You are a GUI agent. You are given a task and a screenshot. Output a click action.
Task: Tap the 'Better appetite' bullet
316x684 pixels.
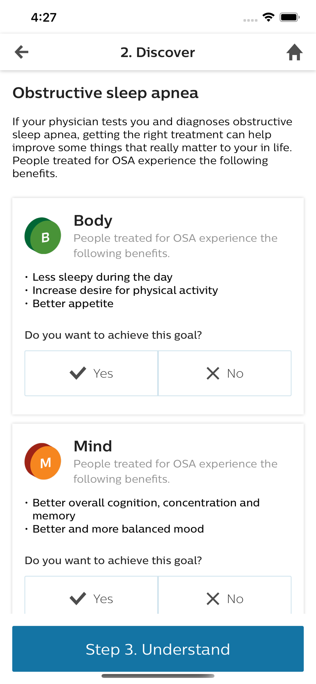73,304
